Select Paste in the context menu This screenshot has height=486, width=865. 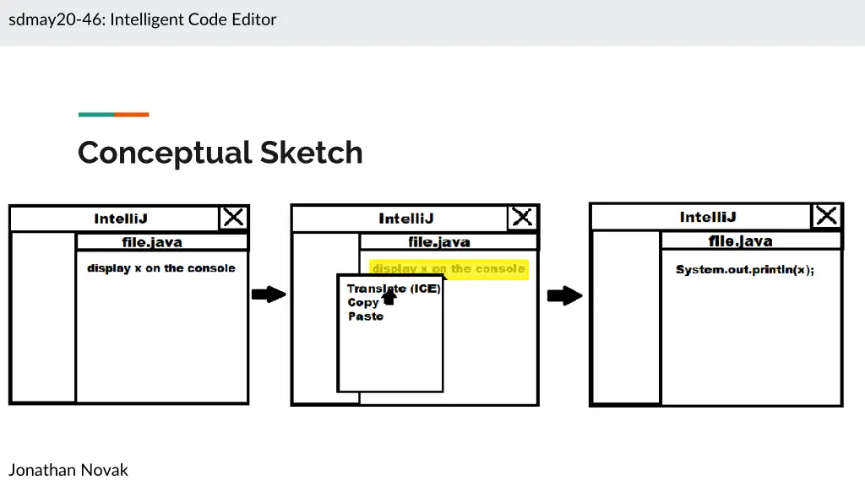tap(366, 316)
